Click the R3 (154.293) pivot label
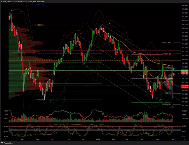The image size is (189, 145). click(166, 43)
